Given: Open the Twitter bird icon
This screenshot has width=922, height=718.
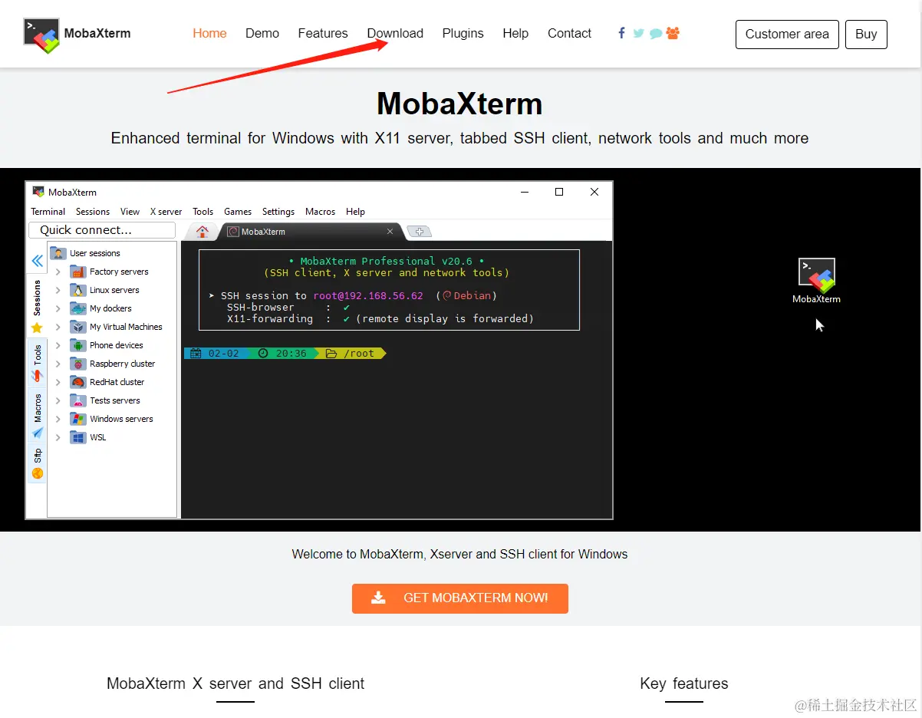Looking at the screenshot, I should pyautogui.click(x=638, y=34).
